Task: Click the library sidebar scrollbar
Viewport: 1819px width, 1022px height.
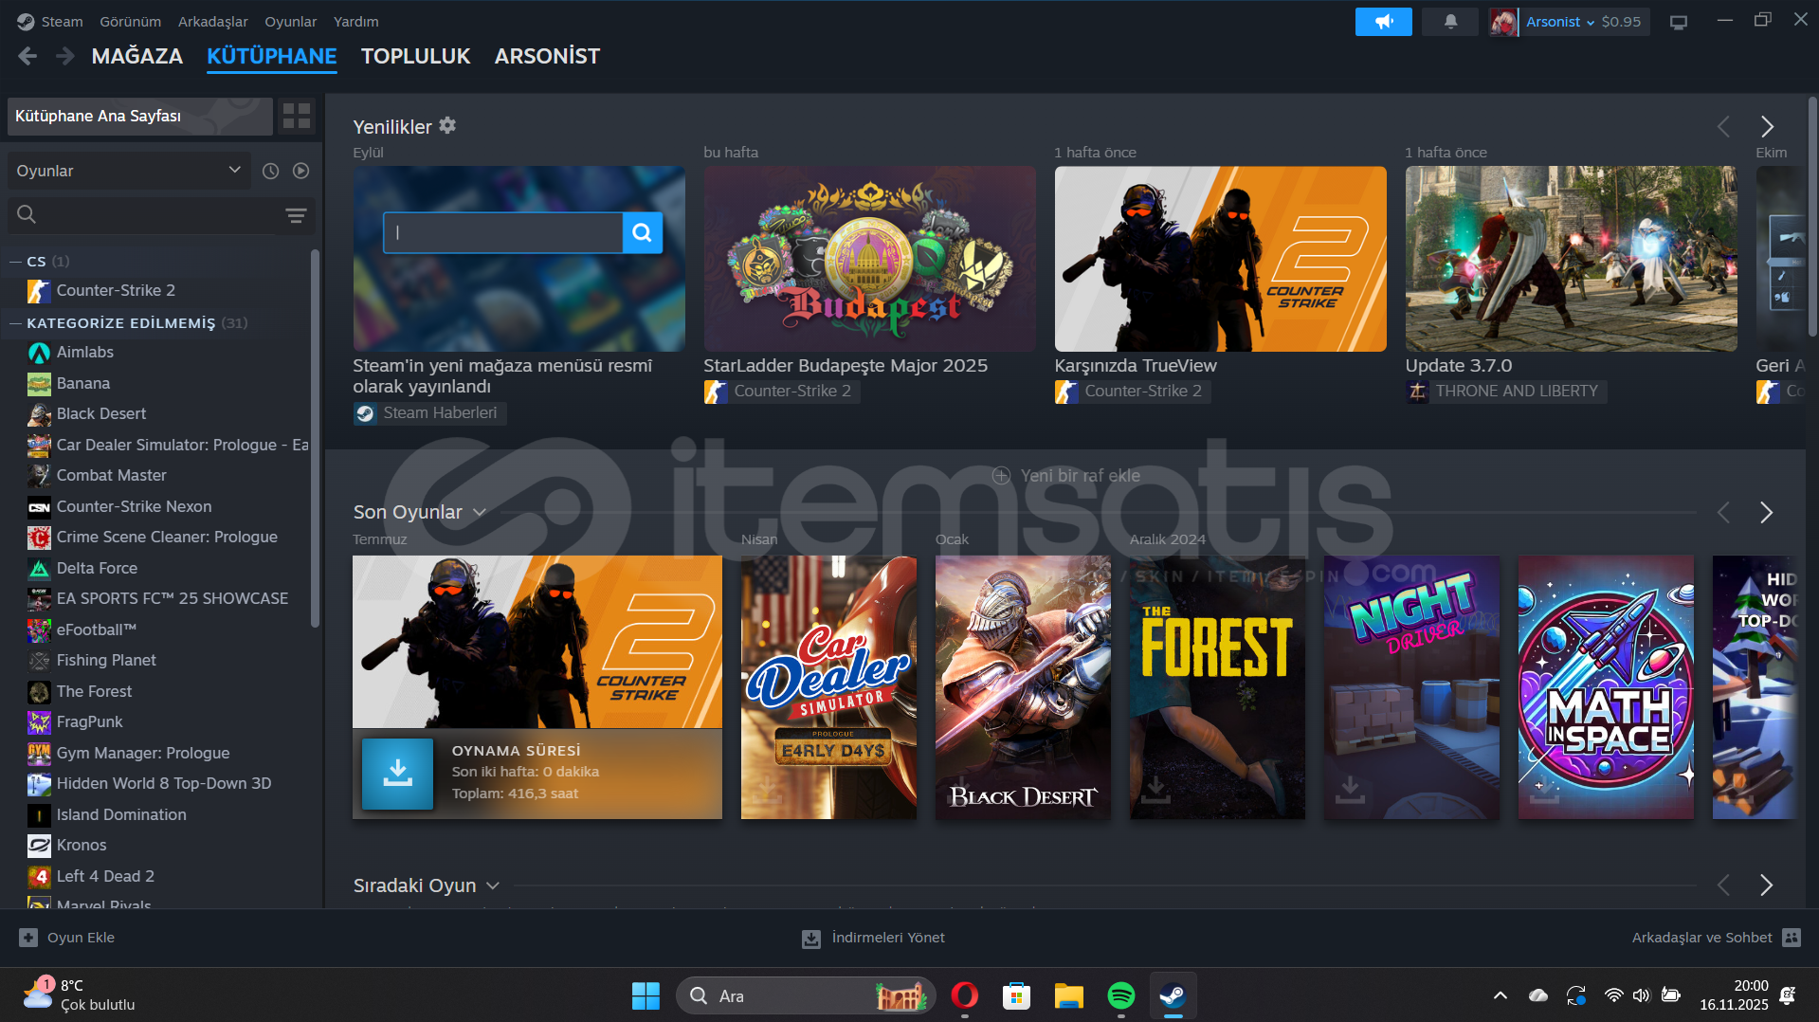Action: [315, 436]
